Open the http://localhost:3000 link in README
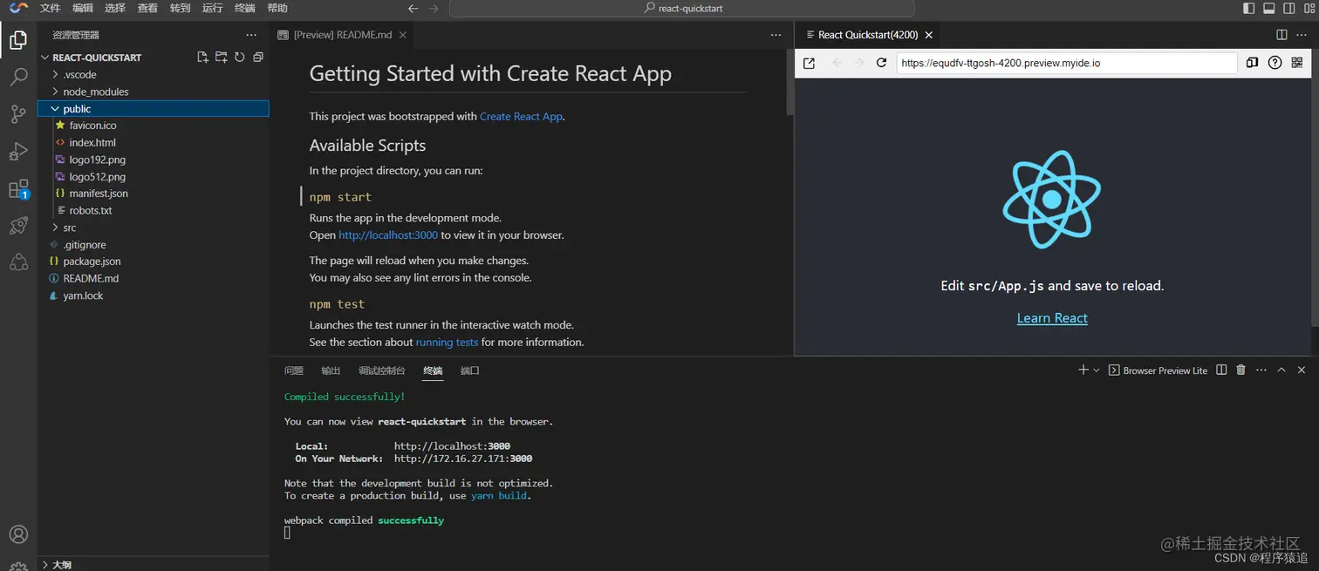Image resolution: width=1319 pixels, height=571 pixels. (388, 235)
